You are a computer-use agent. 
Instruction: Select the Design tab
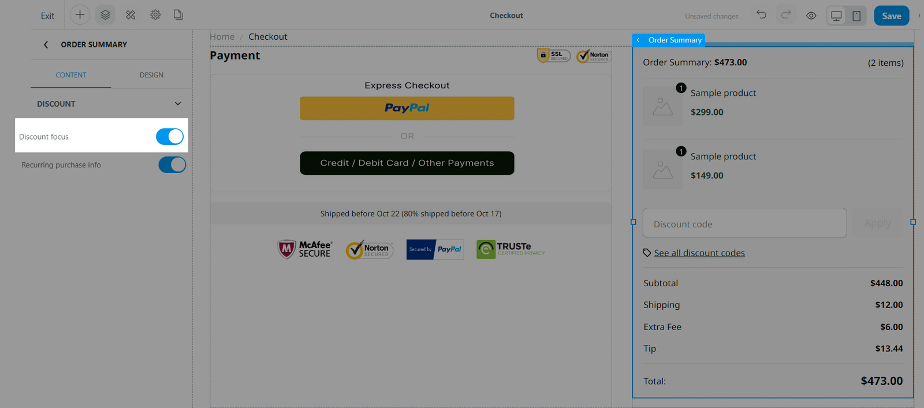(151, 75)
